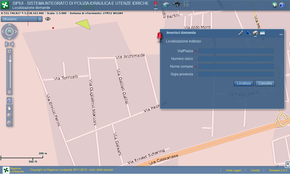290x174 pixels.
Task: Open the Credits link
Action: click(255, 170)
